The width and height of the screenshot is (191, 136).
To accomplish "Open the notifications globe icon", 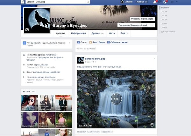I will click(x=165, y=2).
